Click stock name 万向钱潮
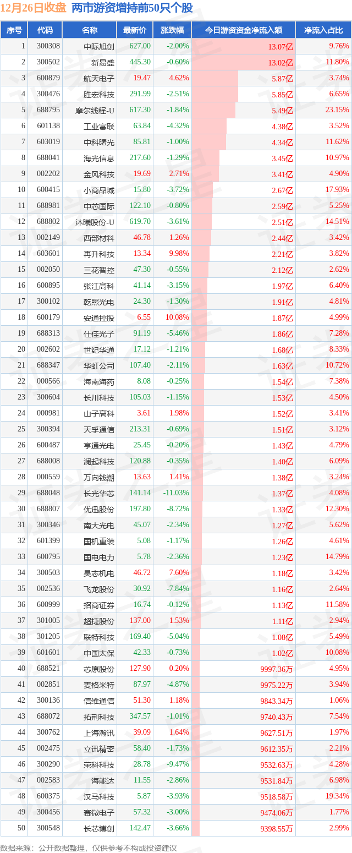This screenshot has height=853, width=352. (99, 477)
